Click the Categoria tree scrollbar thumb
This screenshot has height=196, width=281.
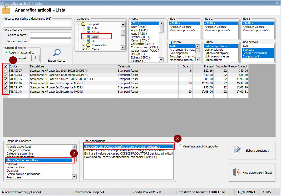tap(123, 33)
